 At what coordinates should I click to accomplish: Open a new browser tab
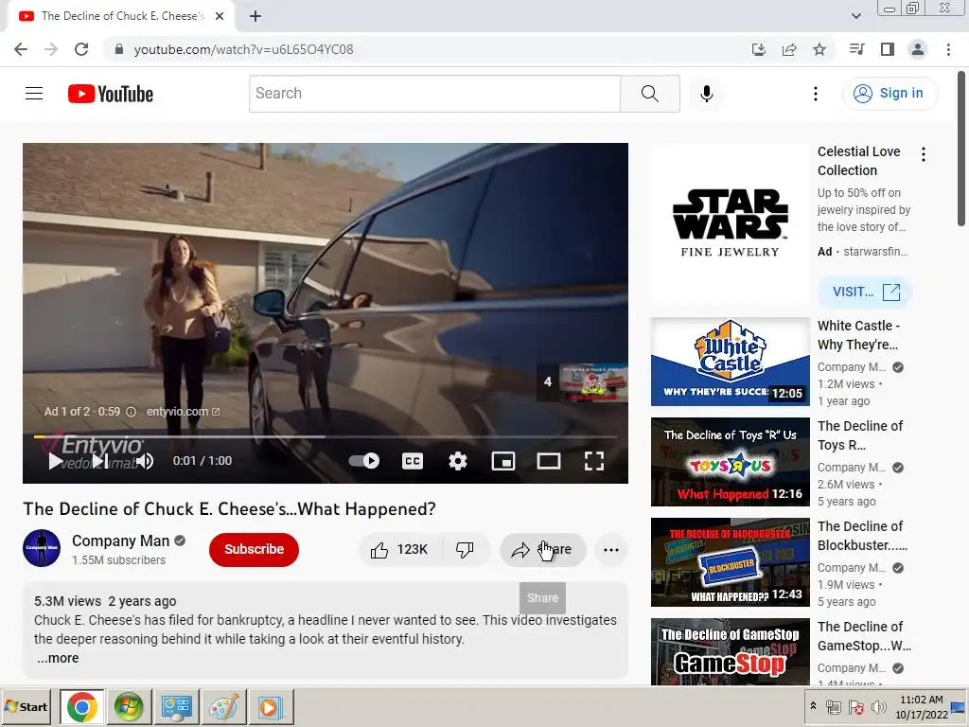tap(255, 16)
